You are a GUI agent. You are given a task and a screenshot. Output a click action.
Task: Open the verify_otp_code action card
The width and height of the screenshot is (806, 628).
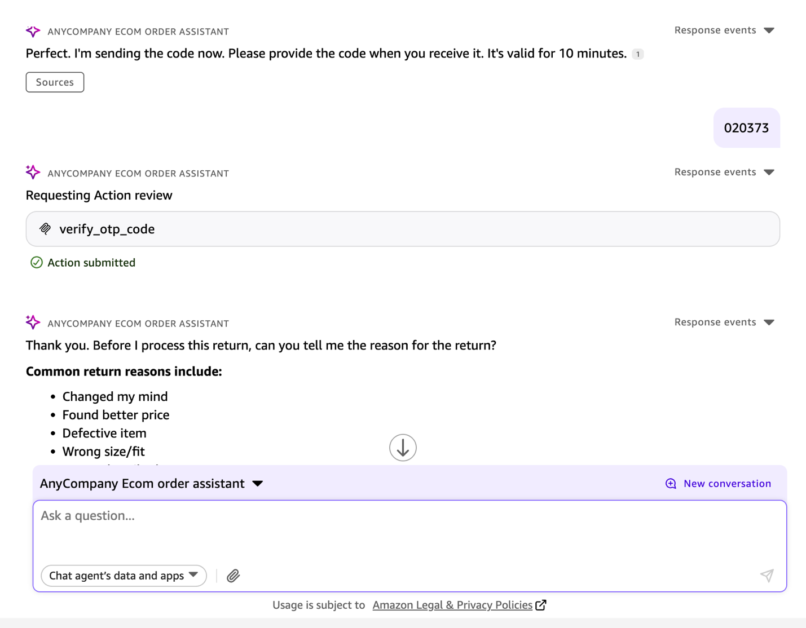pos(403,229)
